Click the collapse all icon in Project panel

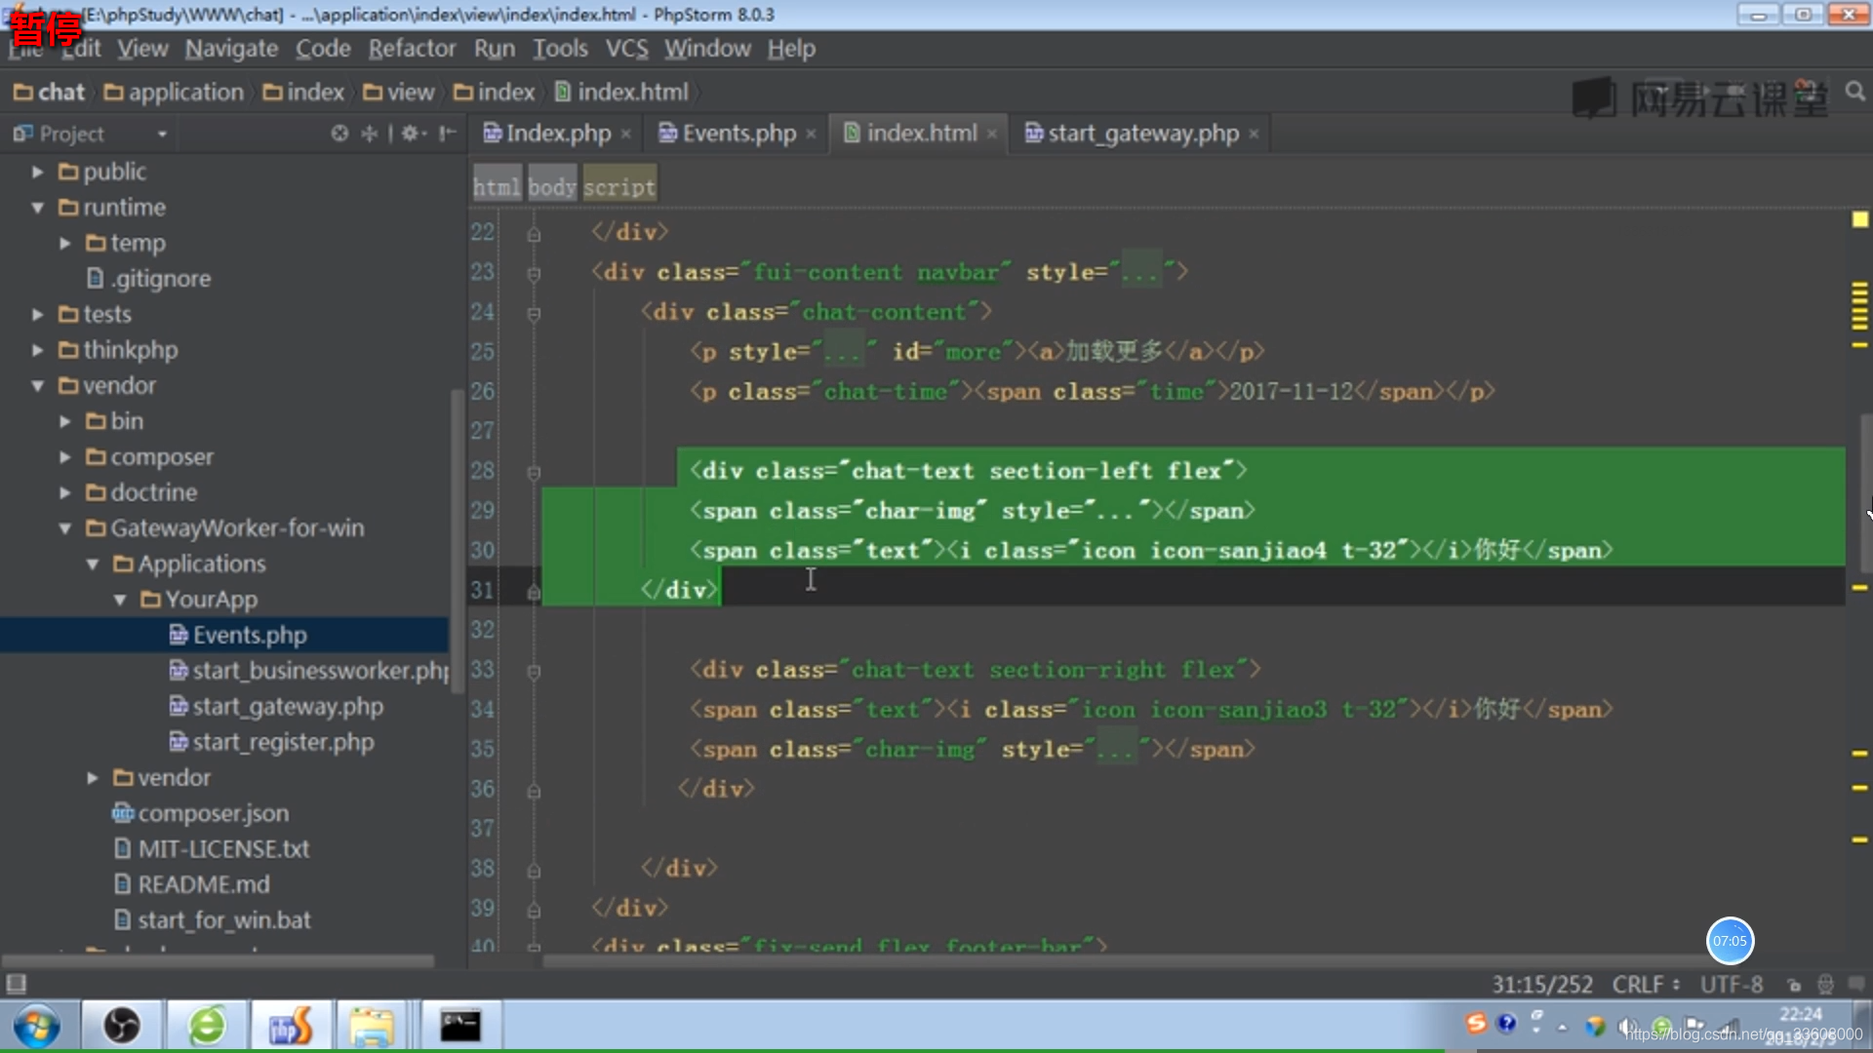point(370,134)
